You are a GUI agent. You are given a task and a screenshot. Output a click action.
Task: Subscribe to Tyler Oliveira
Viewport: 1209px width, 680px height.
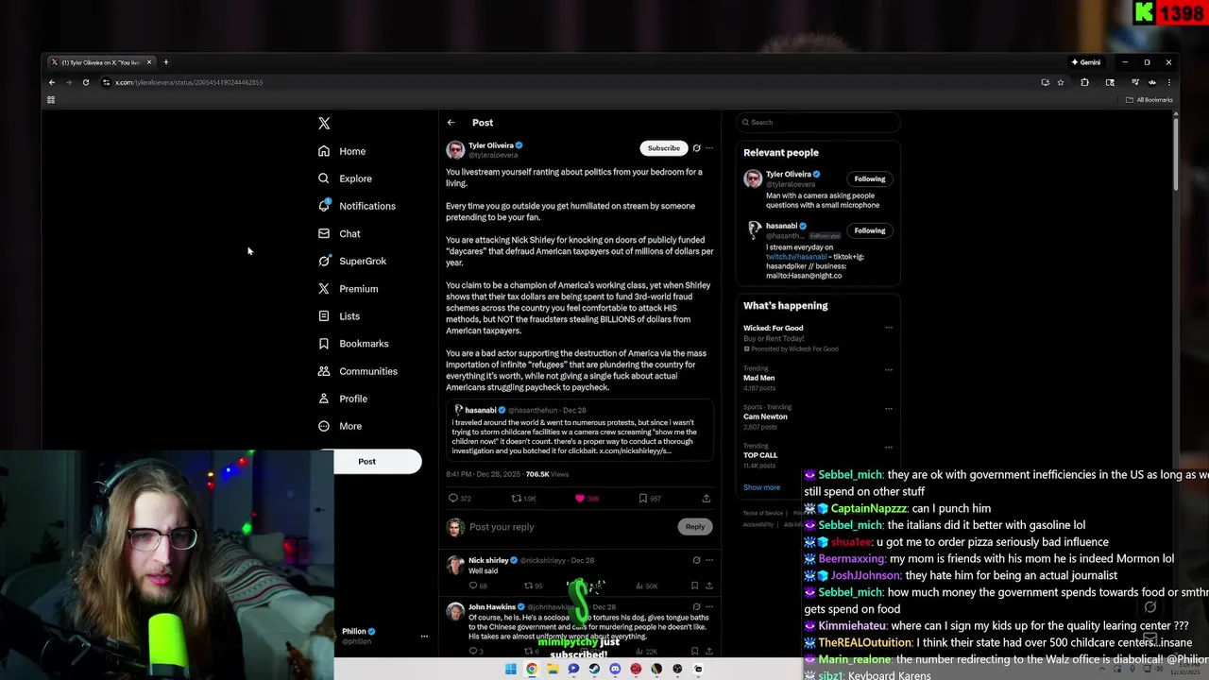click(663, 148)
